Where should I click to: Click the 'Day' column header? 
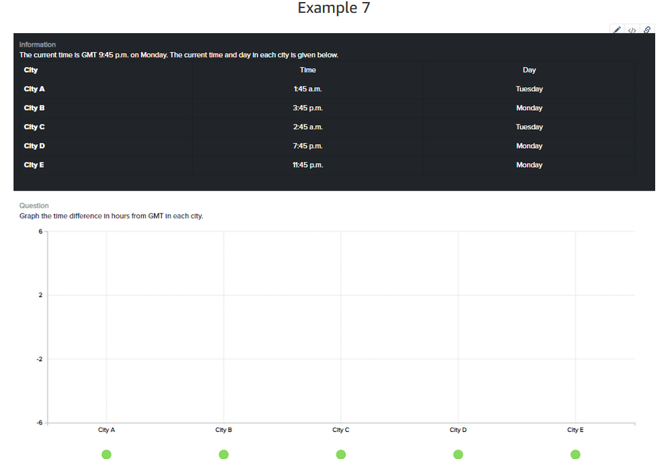pos(530,70)
